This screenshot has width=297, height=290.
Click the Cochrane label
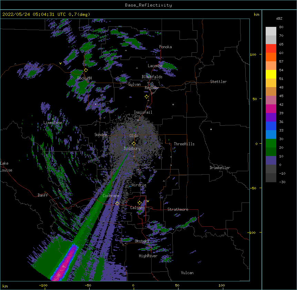[111, 196]
